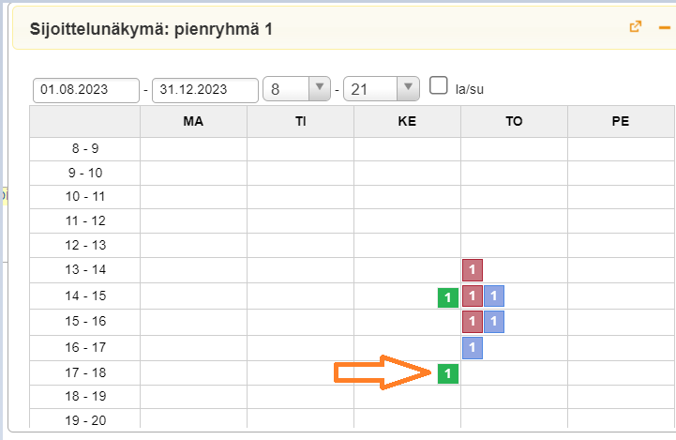Select the PE column header
This screenshot has width=676, height=440.
click(x=620, y=121)
